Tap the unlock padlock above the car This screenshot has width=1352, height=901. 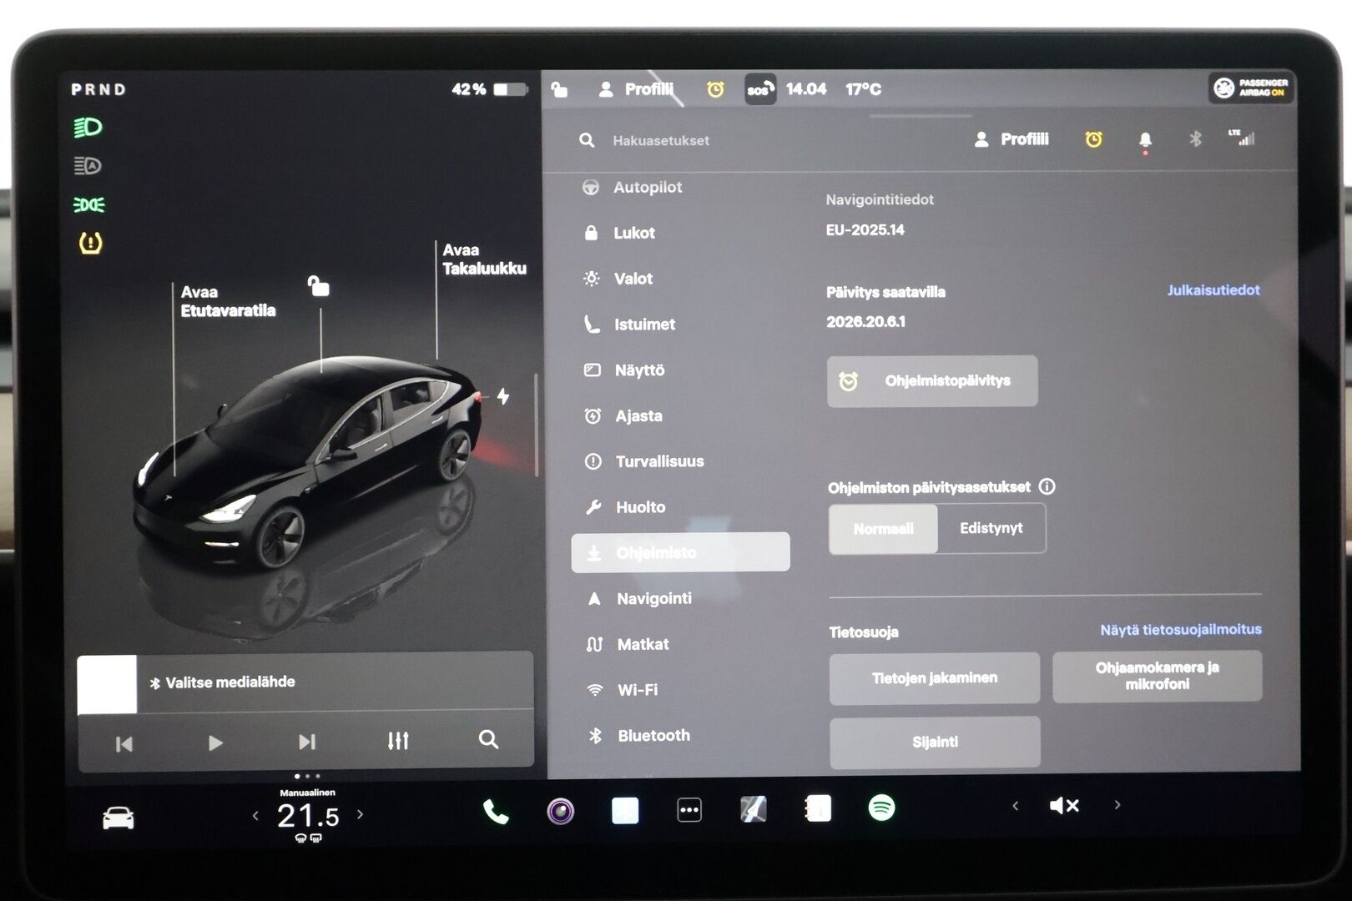click(x=318, y=286)
